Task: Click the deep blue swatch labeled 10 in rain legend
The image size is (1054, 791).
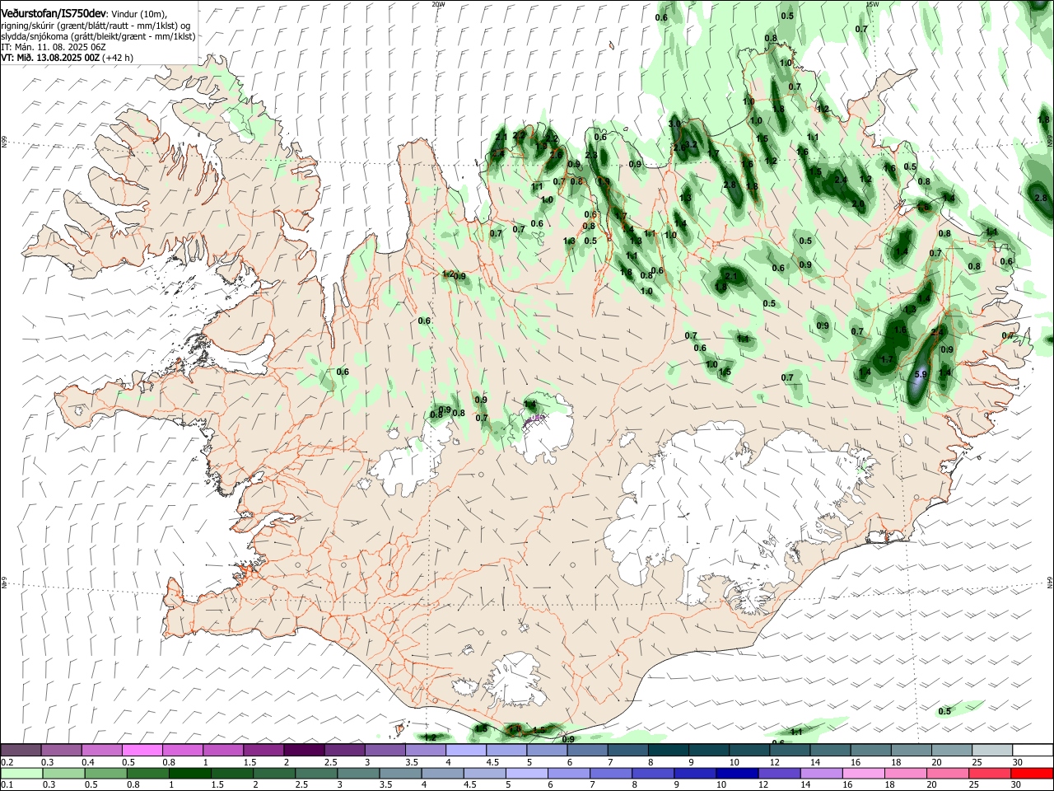Action: tap(738, 773)
